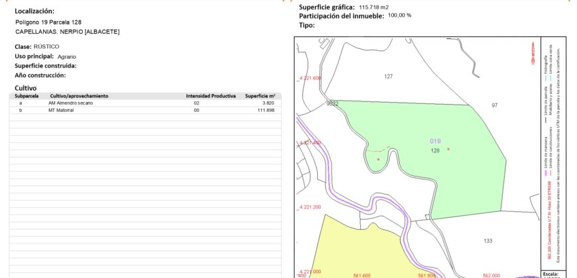577x278 pixels.
Task: Click parcel number 97 on the map
Action: click(495, 105)
